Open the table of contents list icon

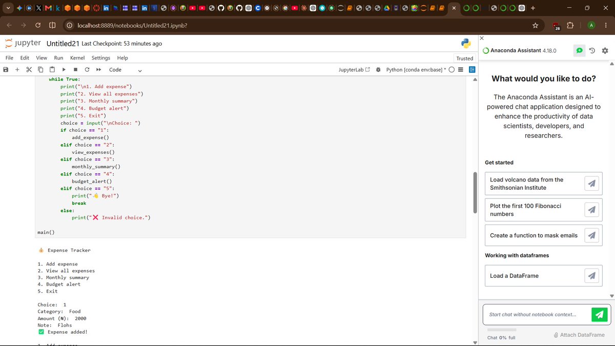pos(461,70)
